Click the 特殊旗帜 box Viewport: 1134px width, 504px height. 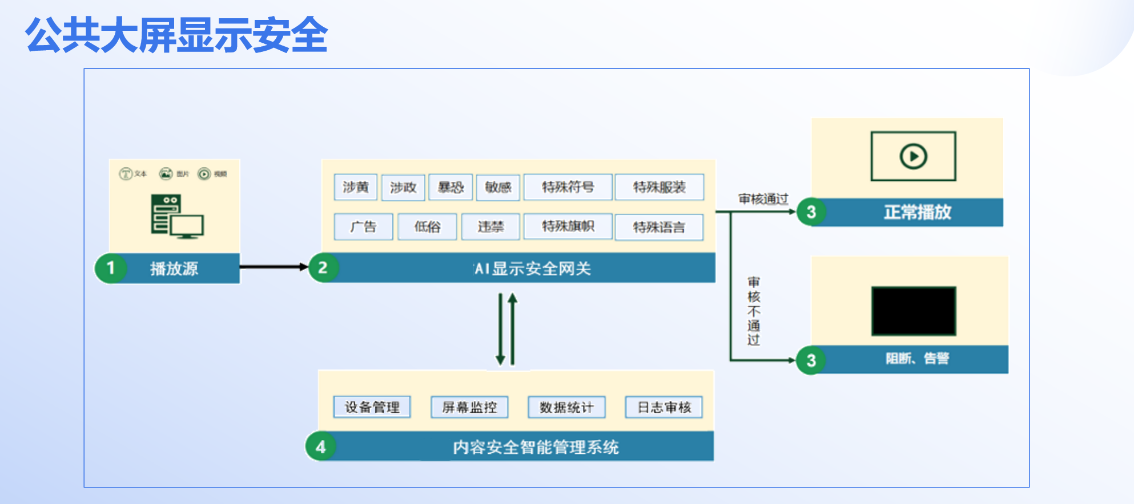(568, 226)
